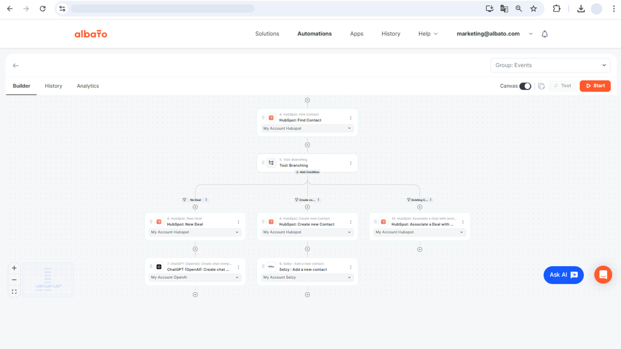Toggle the Canvas switch off

(526, 86)
